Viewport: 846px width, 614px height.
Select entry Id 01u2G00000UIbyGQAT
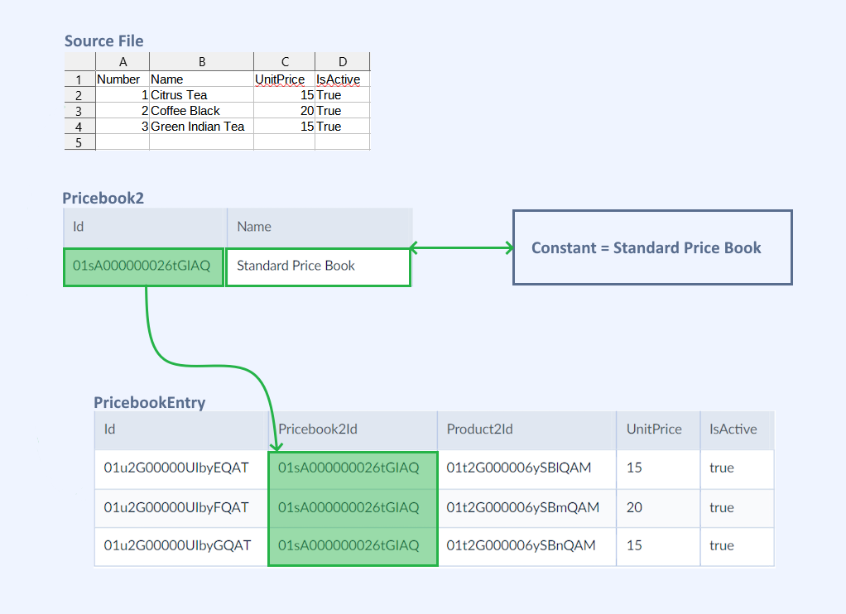pyautogui.click(x=181, y=546)
